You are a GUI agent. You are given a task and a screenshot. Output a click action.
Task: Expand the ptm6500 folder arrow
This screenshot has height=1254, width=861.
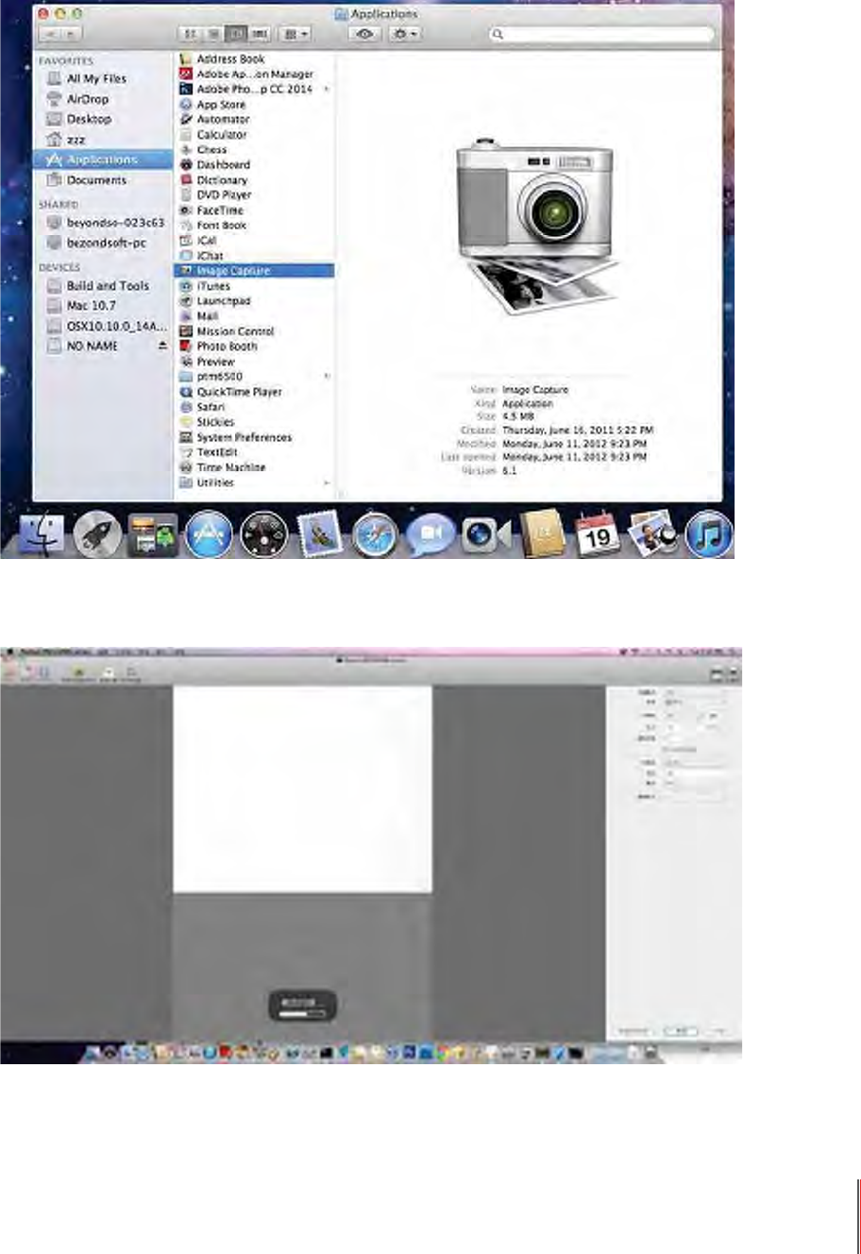point(327,376)
